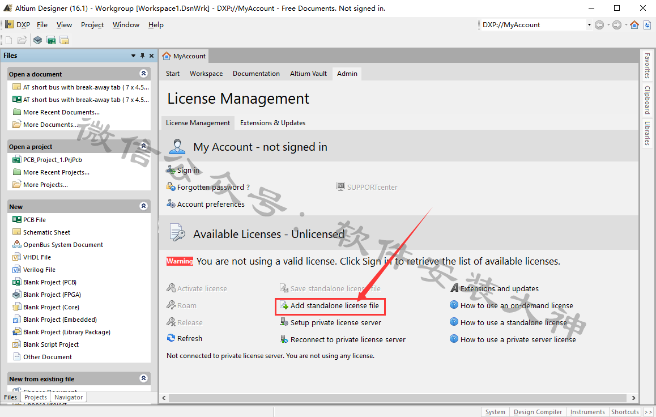Open the Libraries side panel
The image size is (656, 417).
point(647,133)
